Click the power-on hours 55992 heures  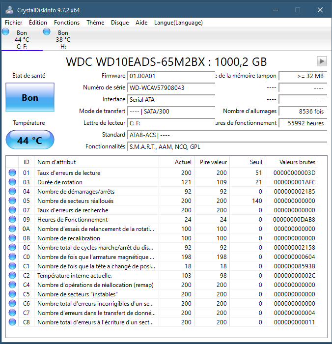coord(303,123)
